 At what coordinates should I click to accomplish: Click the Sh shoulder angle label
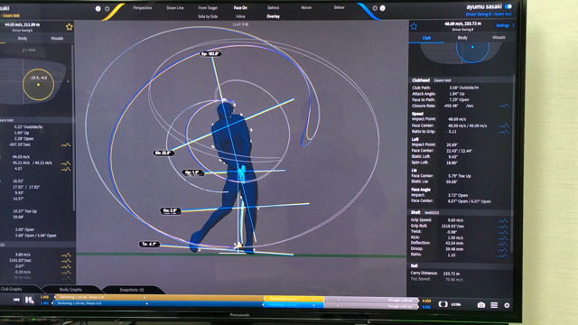click(x=163, y=153)
